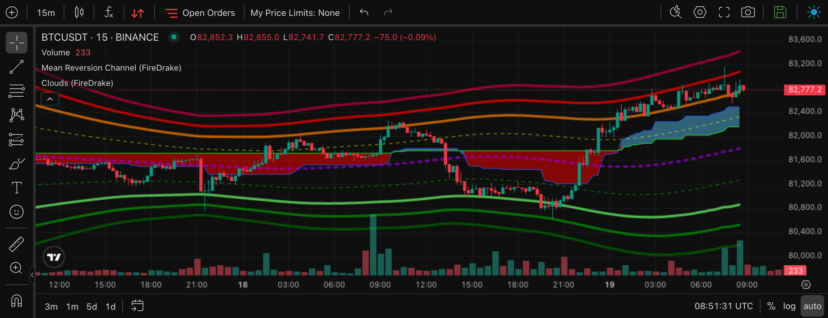828x318 pixels.
Task: Collapse the left drawing toolbar
Action: tap(32, 275)
